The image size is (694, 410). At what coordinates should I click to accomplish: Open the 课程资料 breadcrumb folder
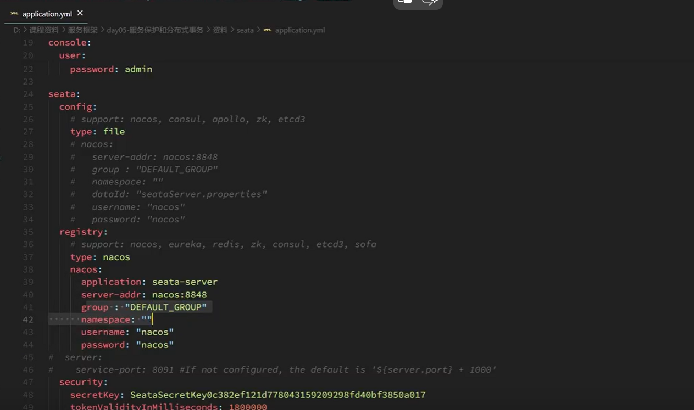click(x=44, y=30)
